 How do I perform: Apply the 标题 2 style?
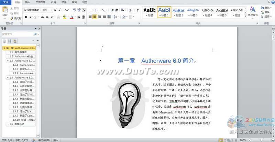(178, 12)
